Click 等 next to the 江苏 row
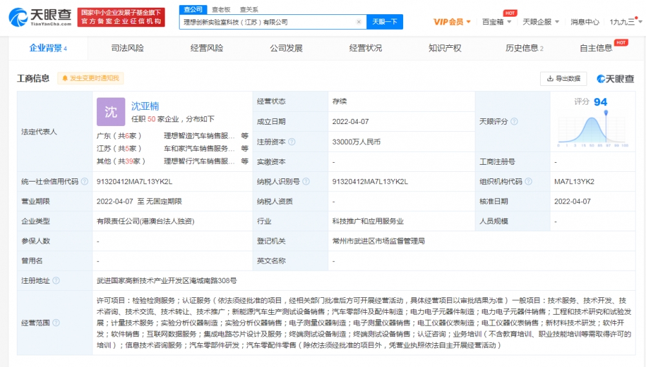The width and height of the screenshot is (646, 367). click(x=245, y=148)
